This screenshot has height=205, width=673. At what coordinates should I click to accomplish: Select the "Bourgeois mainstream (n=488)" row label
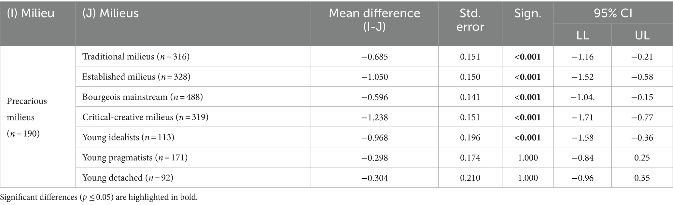142,97
